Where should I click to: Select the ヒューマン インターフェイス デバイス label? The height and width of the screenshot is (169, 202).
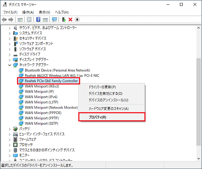point(42,134)
